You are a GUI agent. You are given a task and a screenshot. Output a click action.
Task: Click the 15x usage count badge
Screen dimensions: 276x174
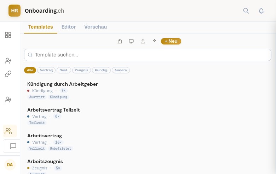coord(58,142)
